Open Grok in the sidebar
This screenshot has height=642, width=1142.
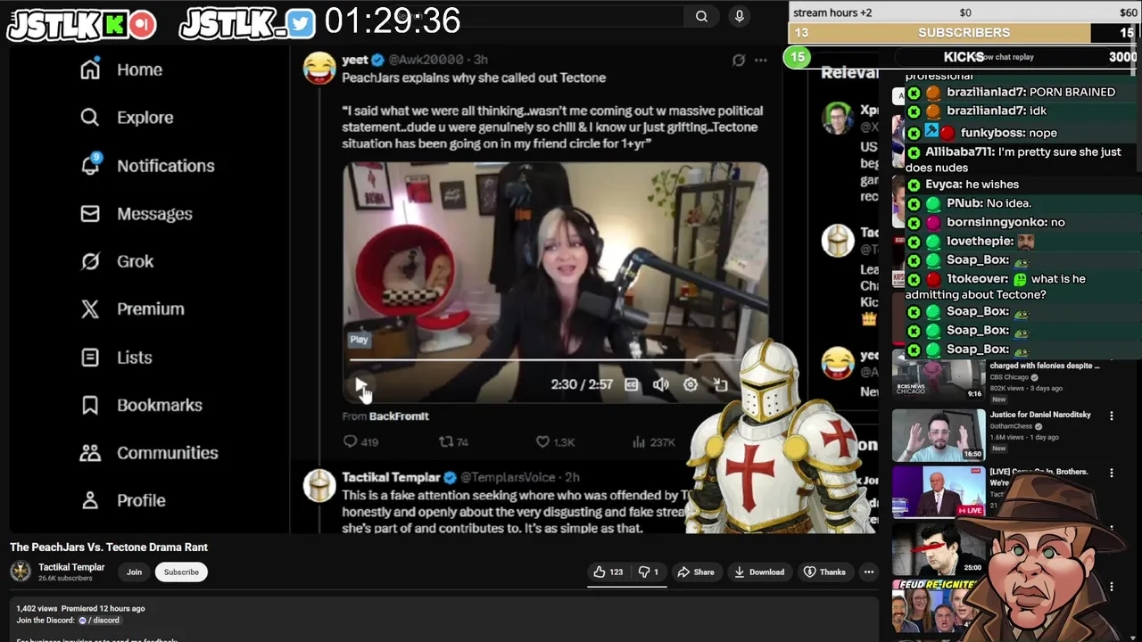pyautogui.click(x=117, y=261)
